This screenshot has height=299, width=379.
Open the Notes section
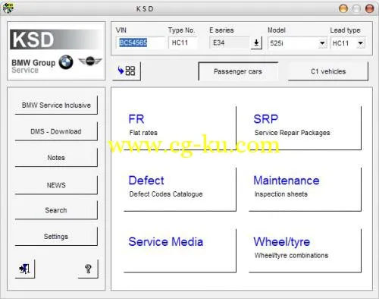click(x=56, y=158)
